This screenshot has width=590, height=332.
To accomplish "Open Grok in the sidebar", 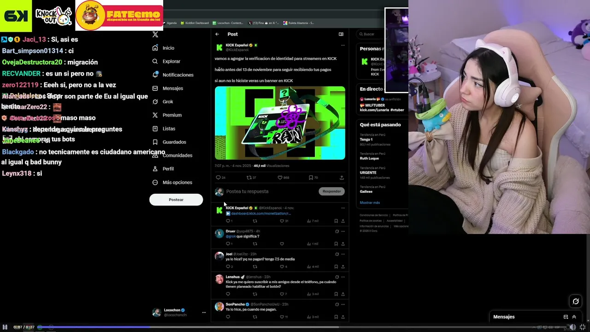I will point(163,101).
